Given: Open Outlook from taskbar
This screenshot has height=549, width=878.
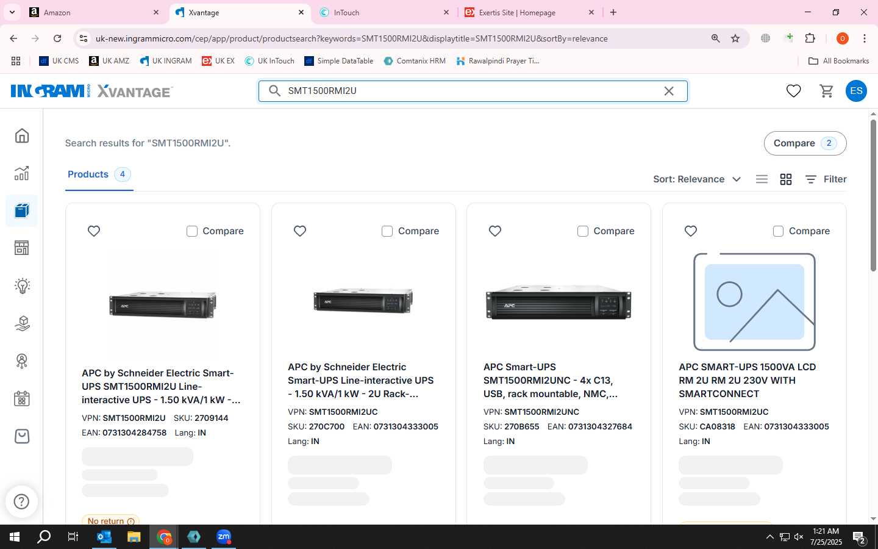Looking at the screenshot, I should (x=104, y=537).
